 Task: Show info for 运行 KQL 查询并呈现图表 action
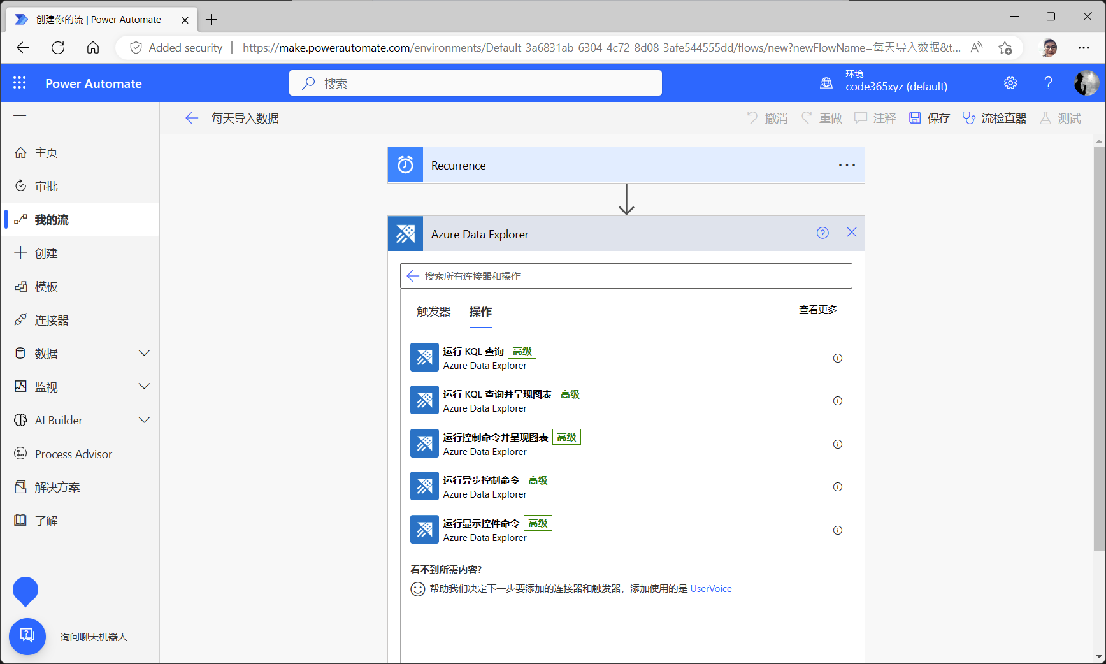[838, 401]
